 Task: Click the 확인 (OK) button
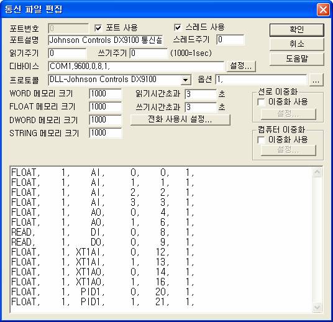tap(297, 30)
